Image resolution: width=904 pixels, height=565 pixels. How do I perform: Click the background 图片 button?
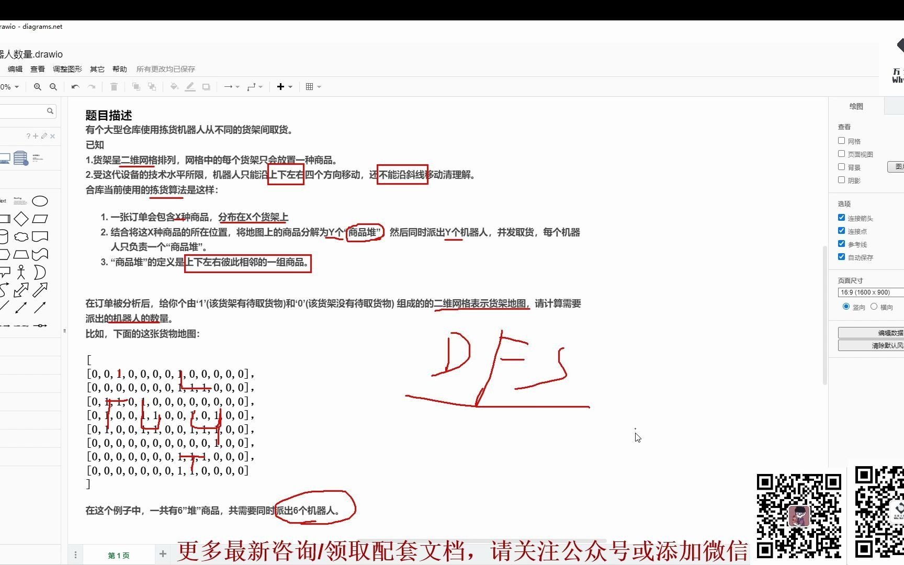896,167
